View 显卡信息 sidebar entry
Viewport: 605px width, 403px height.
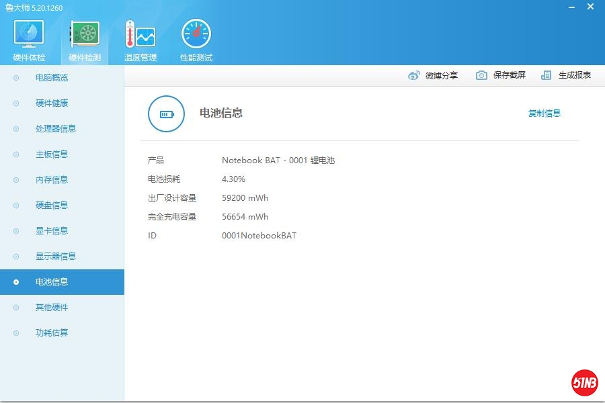[x=52, y=231]
